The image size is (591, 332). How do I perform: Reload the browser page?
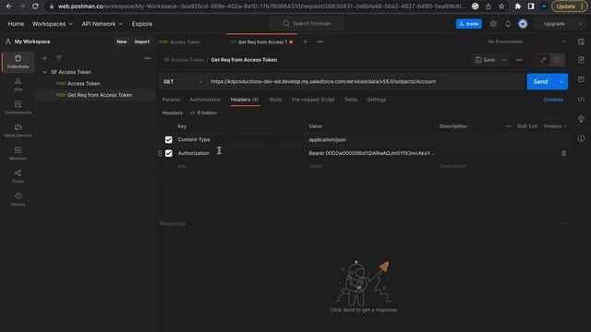[35, 6]
